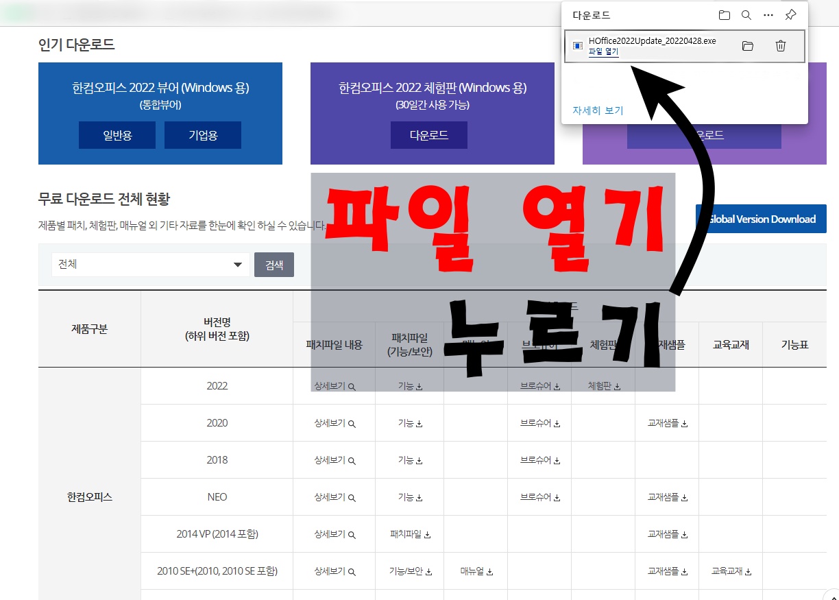Click the 다운로드 title in the popup
Image resolution: width=839 pixels, height=600 pixels.
(x=591, y=15)
